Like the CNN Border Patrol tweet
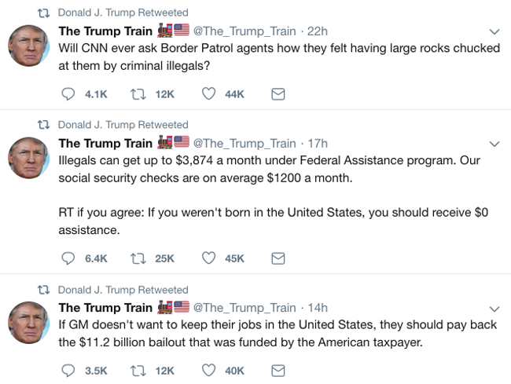The image size is (511, 384). 208,94
